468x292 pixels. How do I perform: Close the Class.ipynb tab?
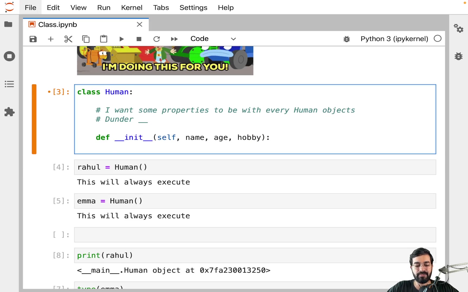point(139,24)
